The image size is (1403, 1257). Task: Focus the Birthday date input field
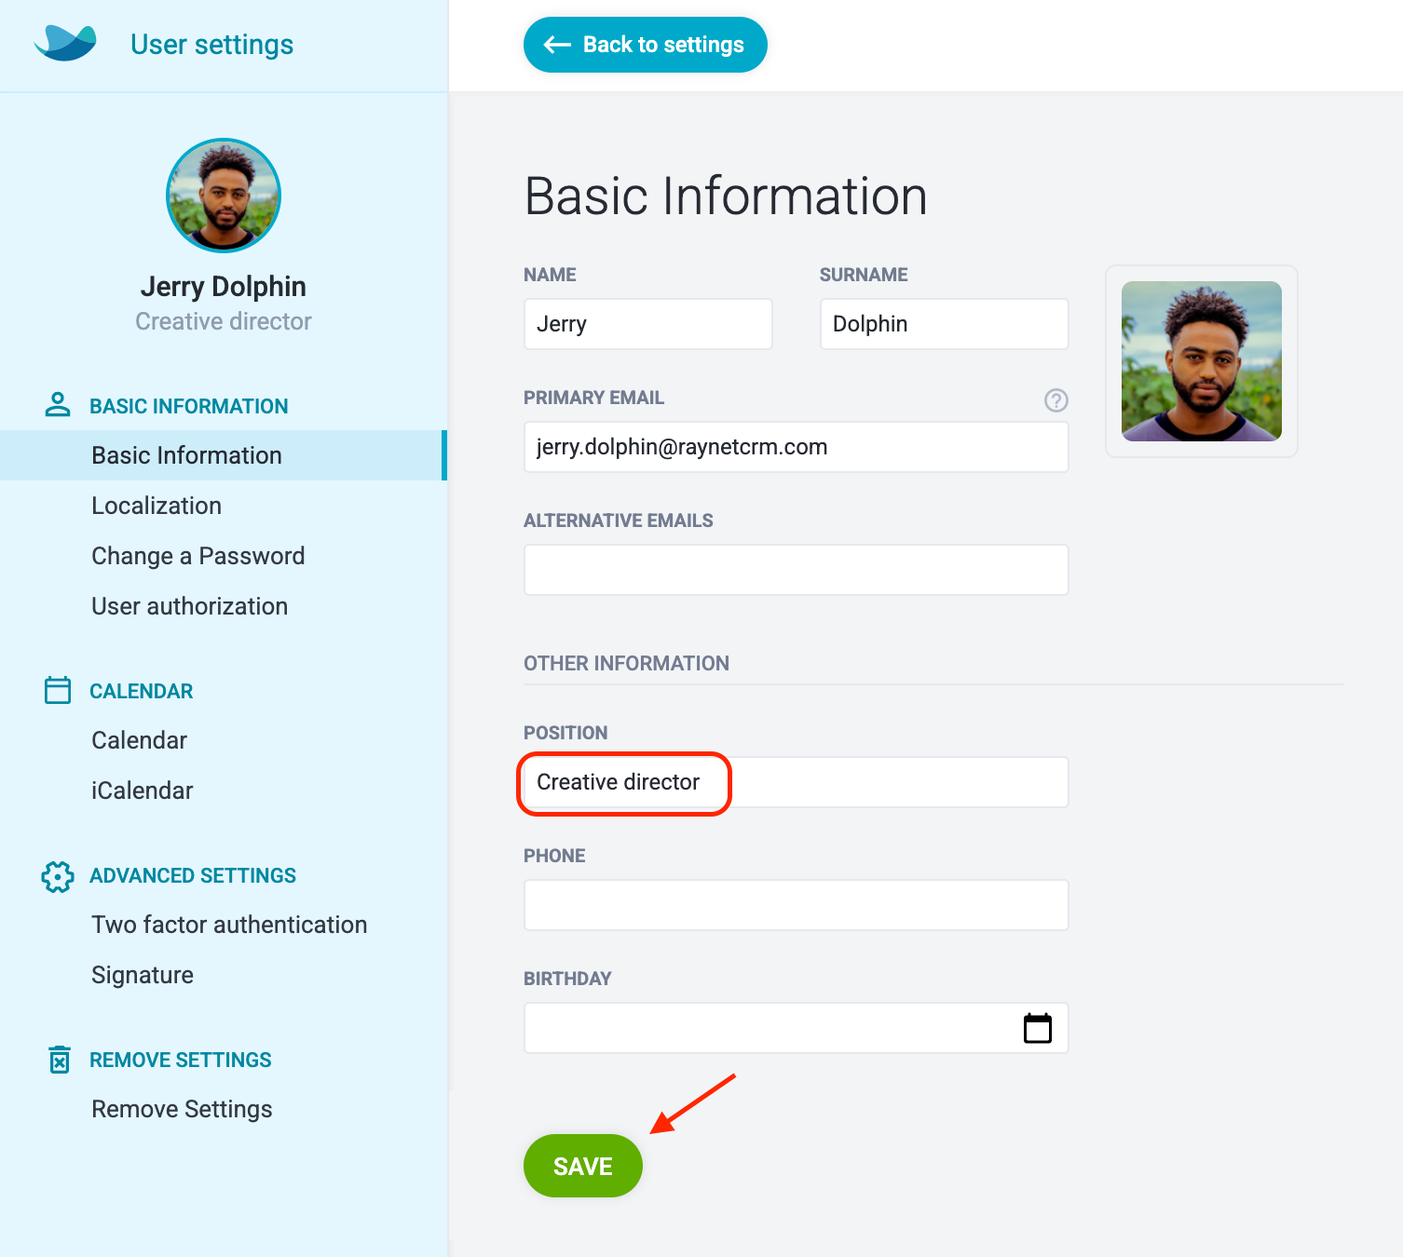797,1028
